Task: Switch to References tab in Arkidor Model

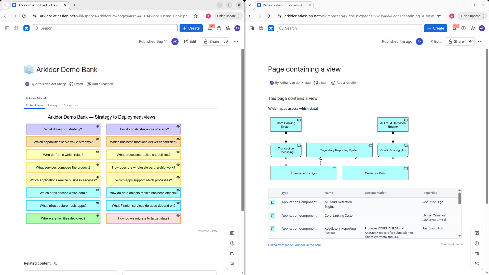Action: pos(70,105)
